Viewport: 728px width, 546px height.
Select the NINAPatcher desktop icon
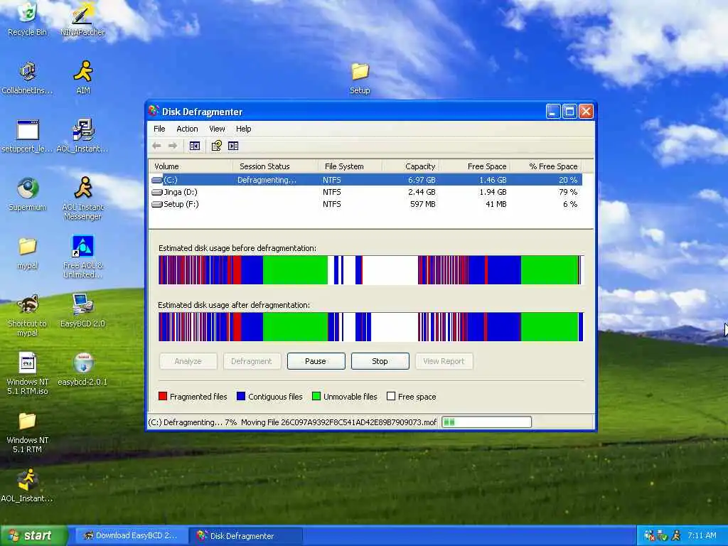coord(82,18)
